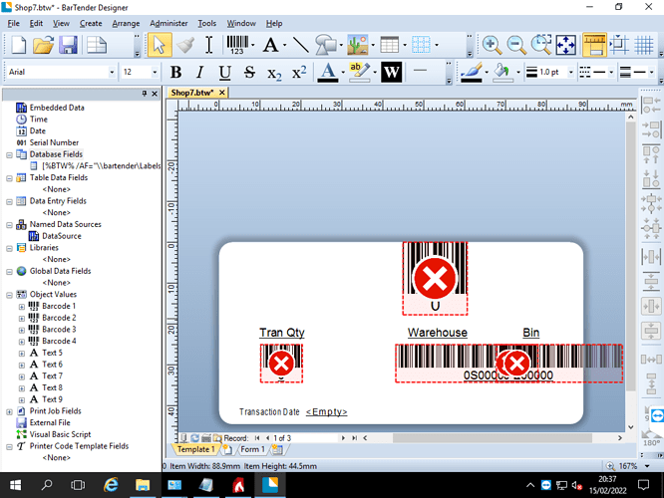Image resolution: width=664 pixels, height=498 pixels.
Task: Click the word processor W icon
Action: point(391,73)
